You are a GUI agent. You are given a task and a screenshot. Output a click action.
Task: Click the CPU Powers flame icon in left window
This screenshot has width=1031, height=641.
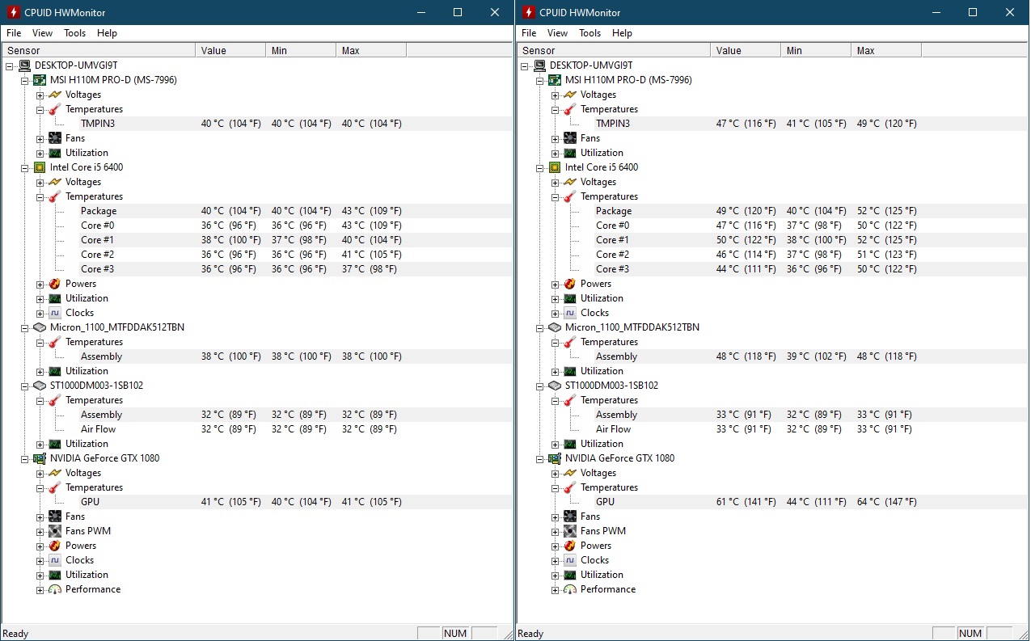(54, 284)
